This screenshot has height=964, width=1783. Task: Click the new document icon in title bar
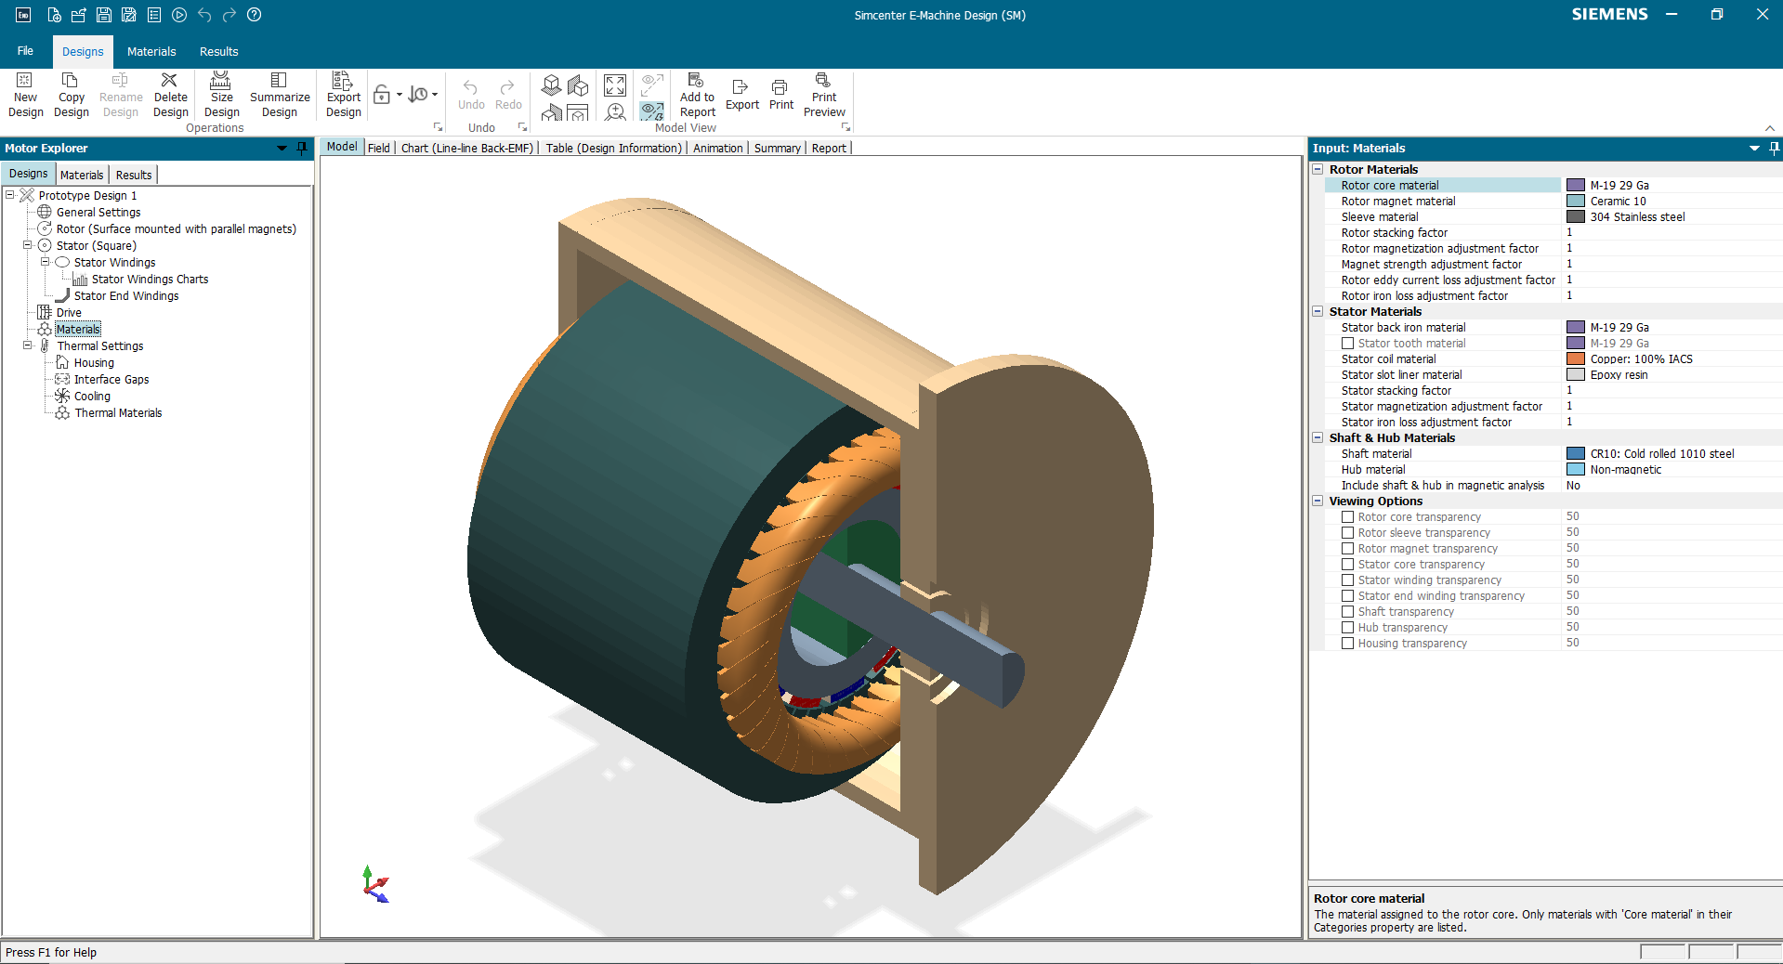point(54,15)
